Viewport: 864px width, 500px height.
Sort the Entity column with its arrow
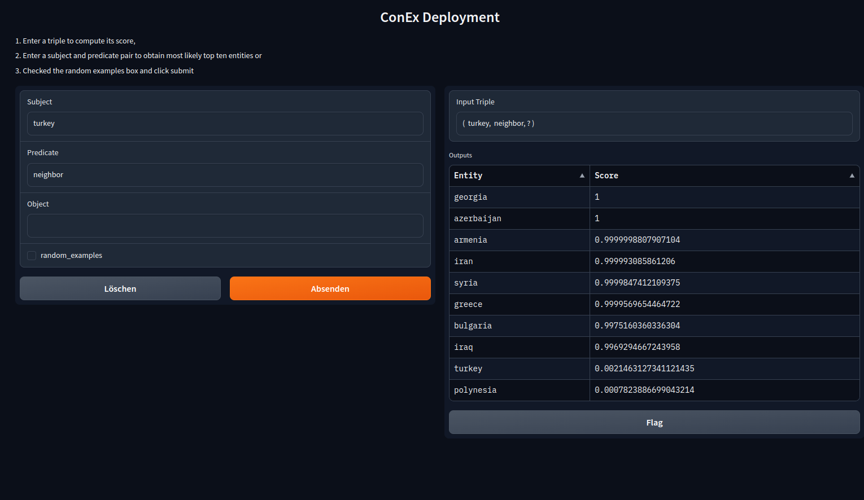pyautogui.click(x=582, y=176)
